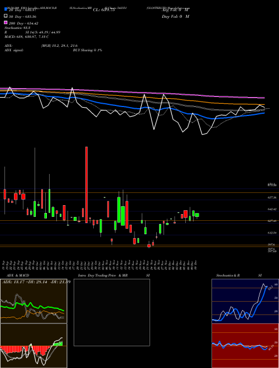Click the last green candlestick on the chart

click(197, 215)
